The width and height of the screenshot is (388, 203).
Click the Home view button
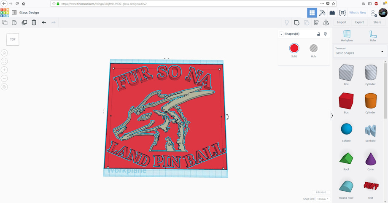pyautogui.click(x=4, y=53)
